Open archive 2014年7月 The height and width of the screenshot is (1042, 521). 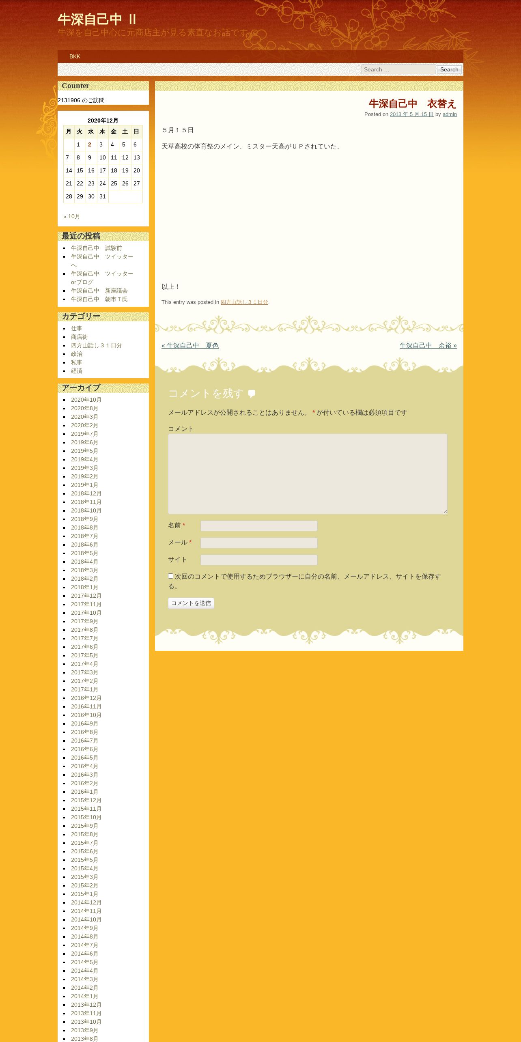tap(85, 945)
